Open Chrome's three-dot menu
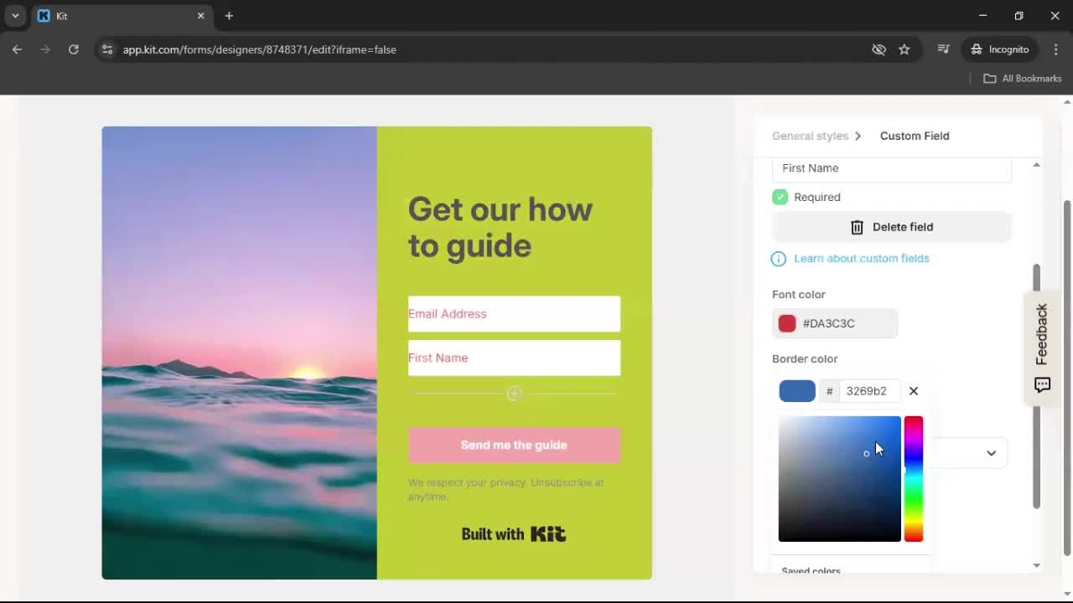This screenshot has height=603, width=1073. coord(1057,49)
